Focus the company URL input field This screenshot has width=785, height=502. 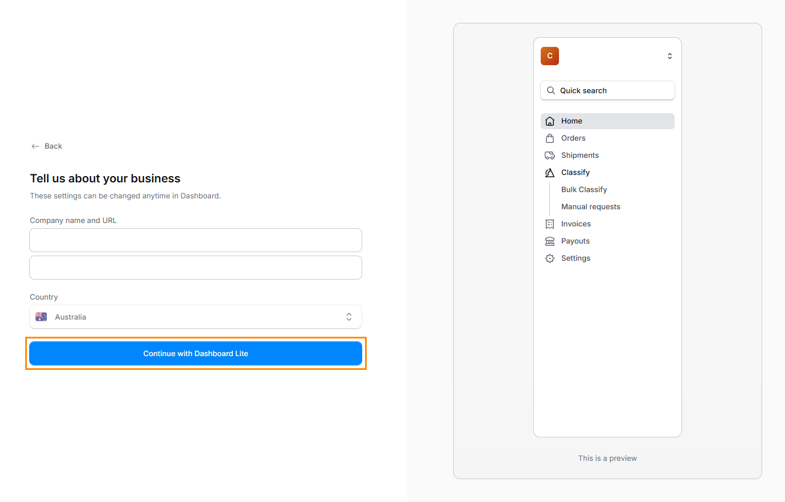(195, 268)
